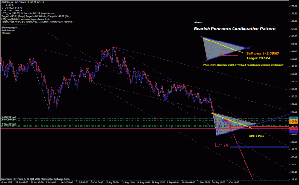Click the '600++ Pips' annotation
Screen dimensions: 299x185
[x=256, y=136]
